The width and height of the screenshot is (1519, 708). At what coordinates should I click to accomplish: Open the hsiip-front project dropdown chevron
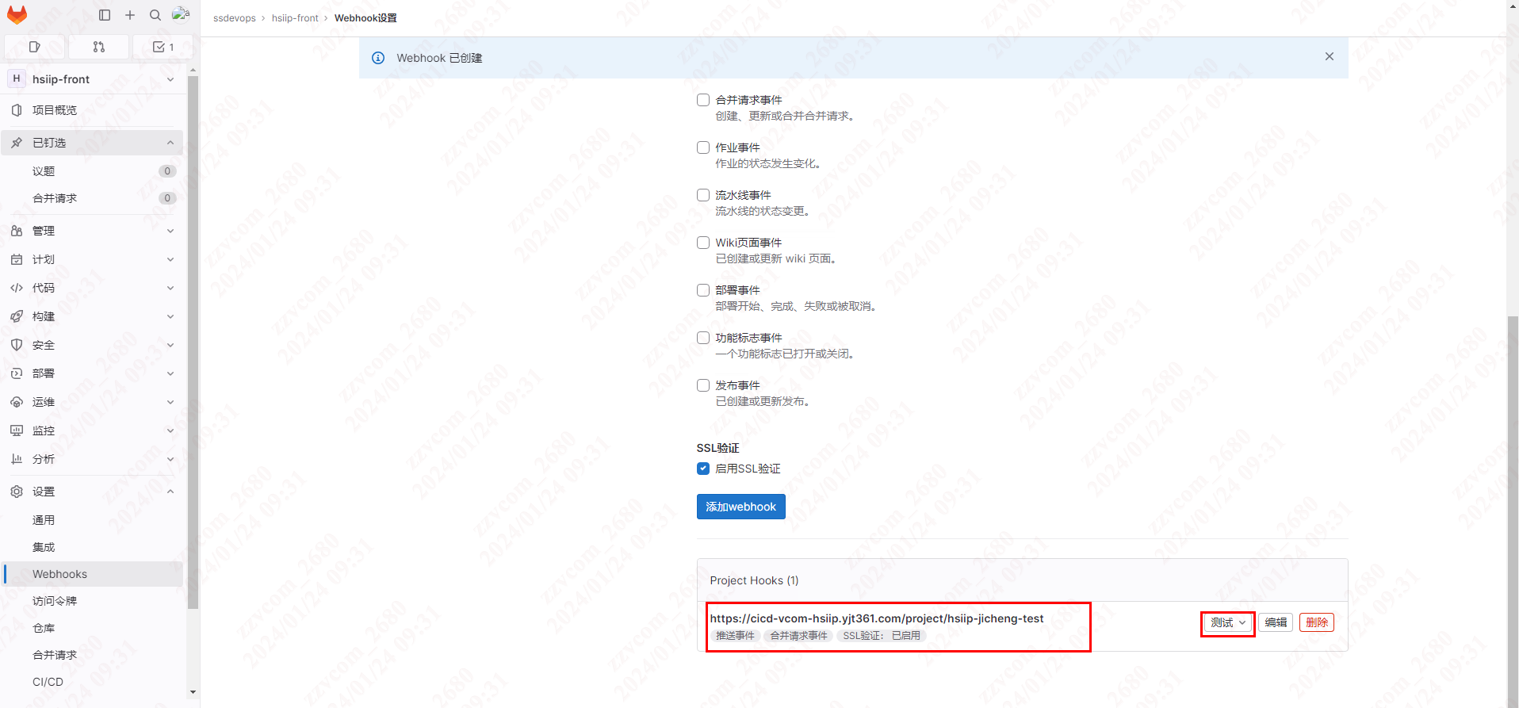coord(170,79)
